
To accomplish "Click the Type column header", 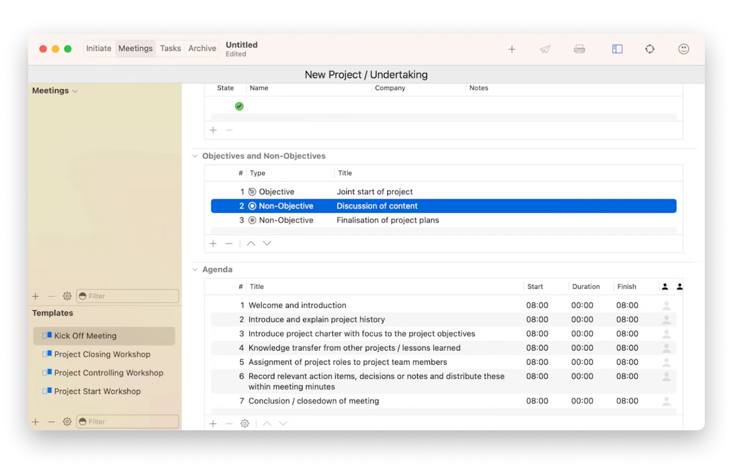I will point(257,173).
